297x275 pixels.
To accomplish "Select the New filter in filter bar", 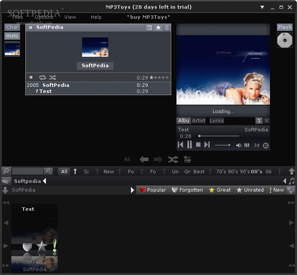I will click(x=108, y=172).
